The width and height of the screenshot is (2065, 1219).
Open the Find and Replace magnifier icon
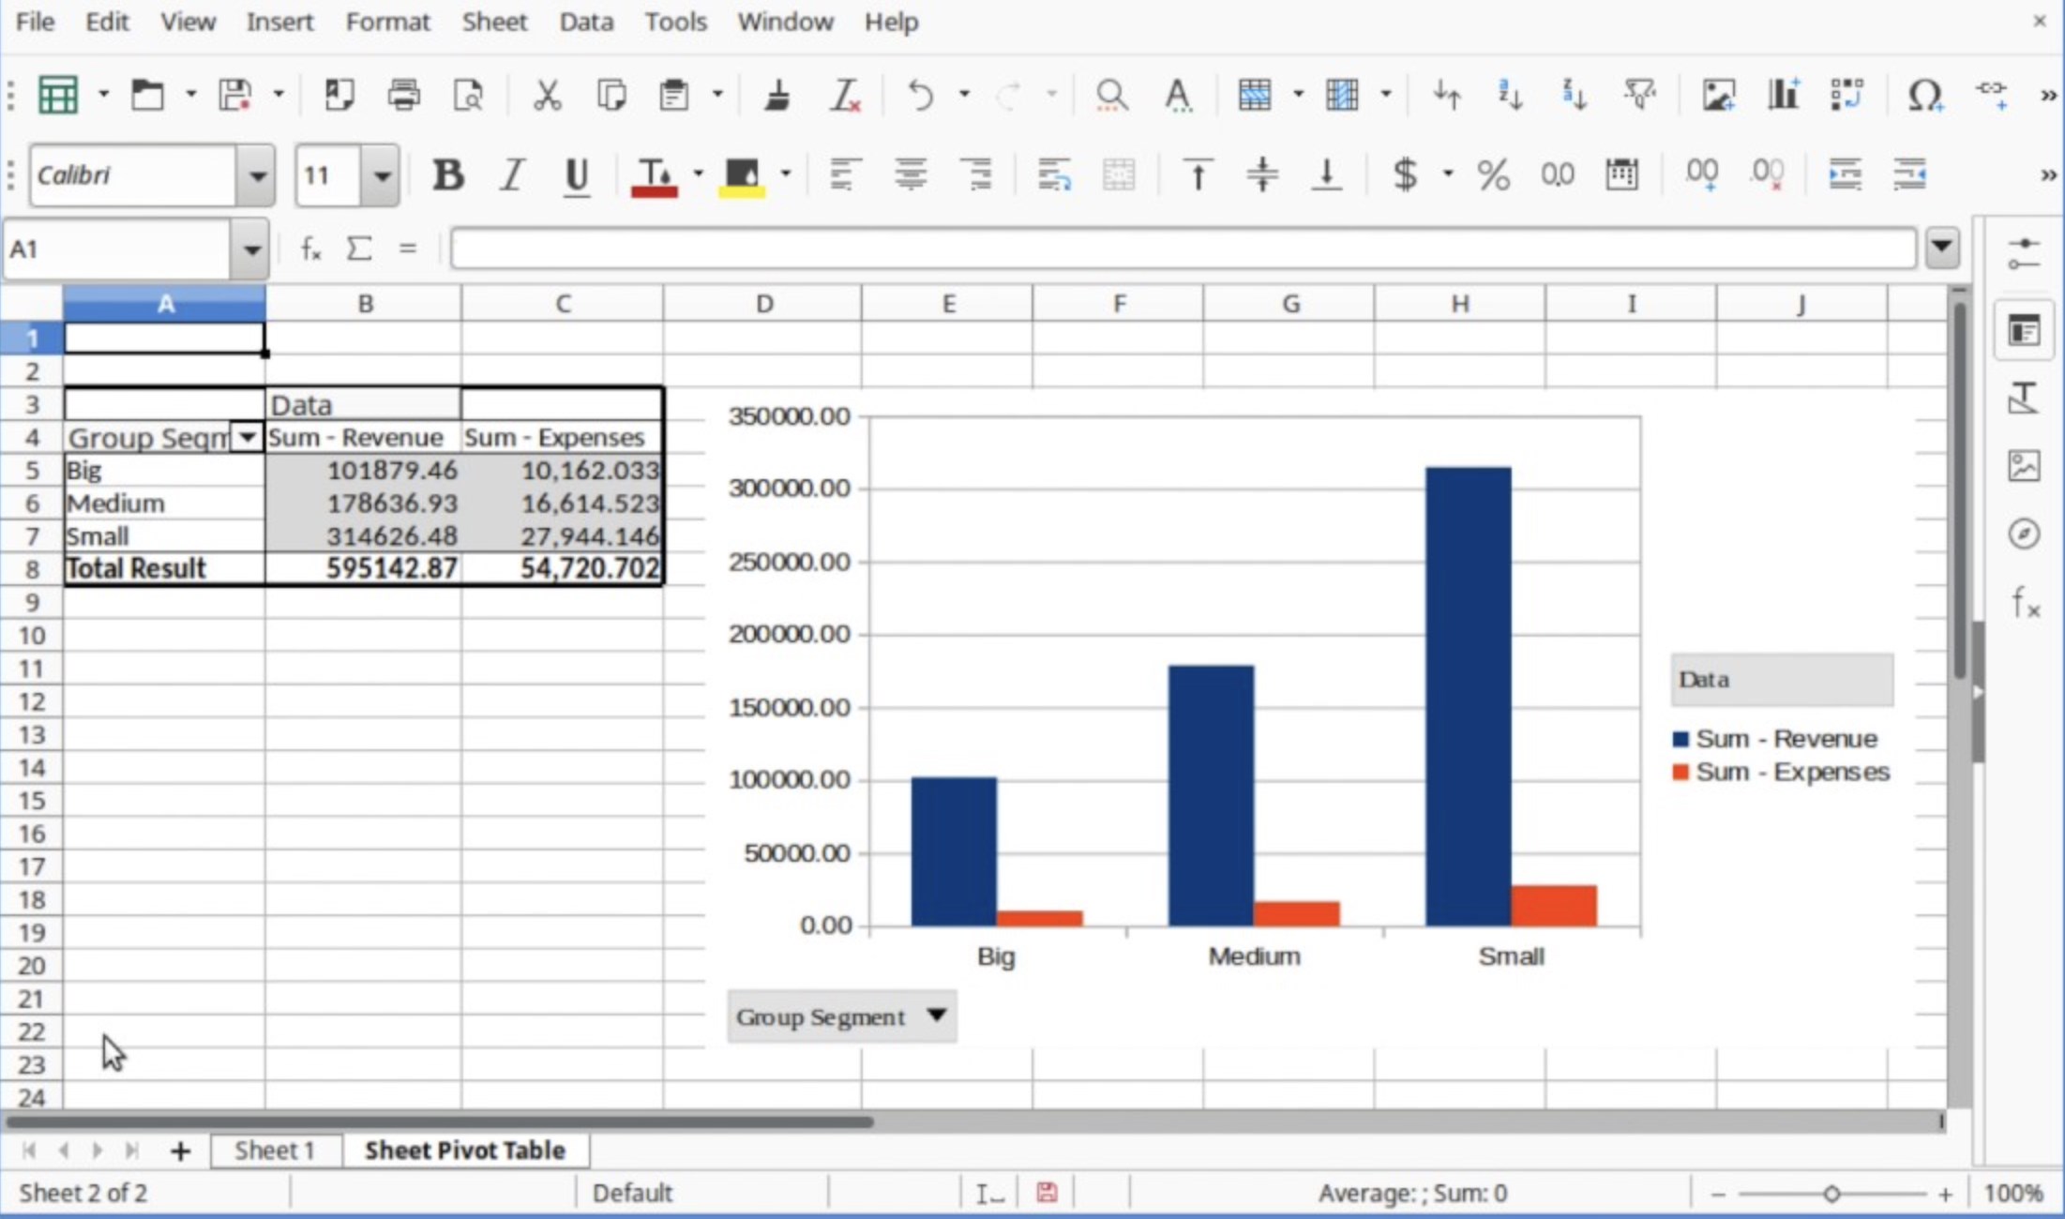(x=1111, y=95)
